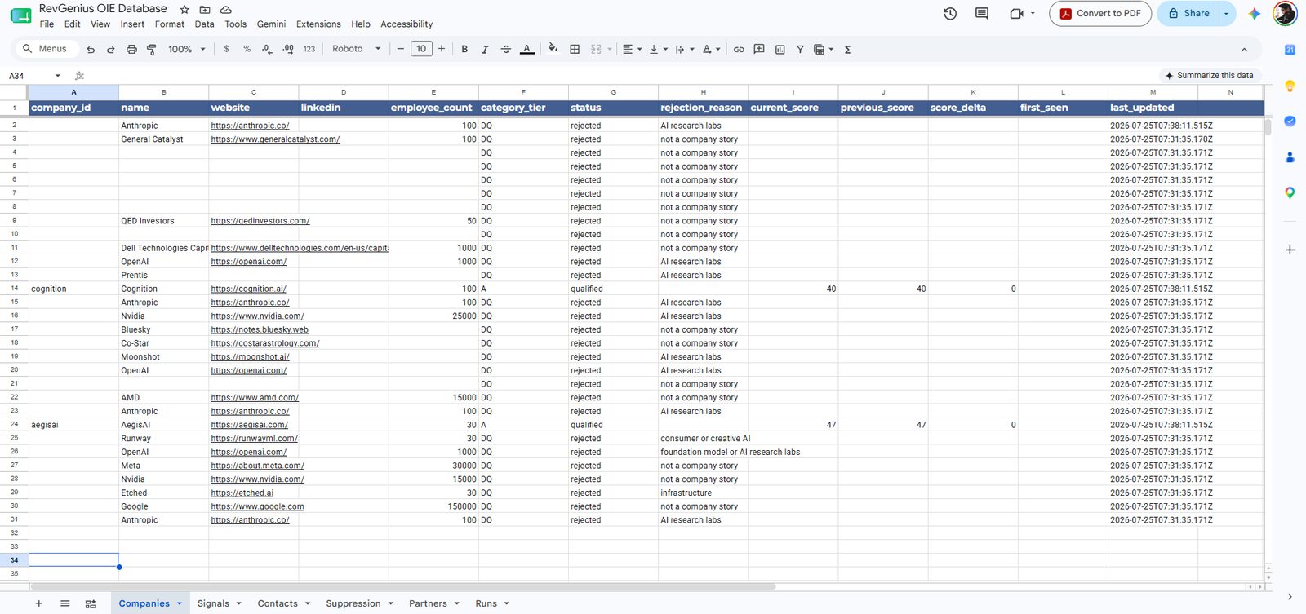Open Google Maps side panel
The image size is (1306, 614).
pyautogui.click(x=1290, y=193)
